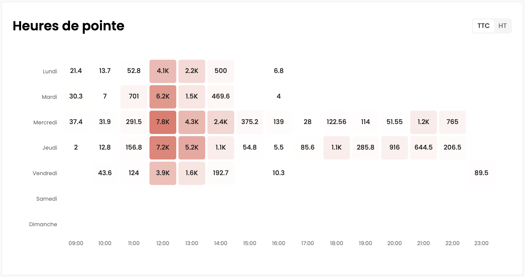
Task: Click the Mercredi 22:00 cell showing 765
Action: pyautogui.click(x=452, y=122)
